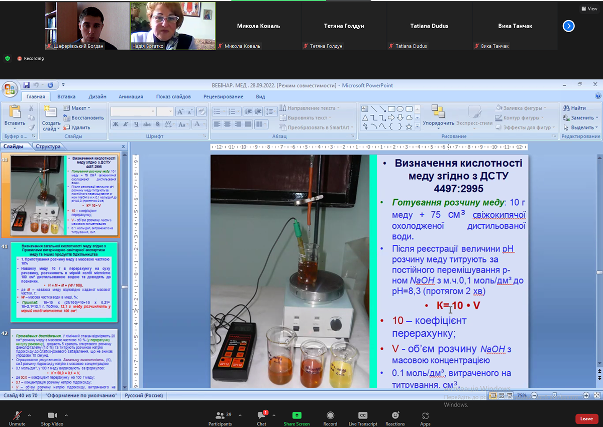Open Заливка фигуры shape fill
This screenshot has width=603, height=427.
point(522,108)
